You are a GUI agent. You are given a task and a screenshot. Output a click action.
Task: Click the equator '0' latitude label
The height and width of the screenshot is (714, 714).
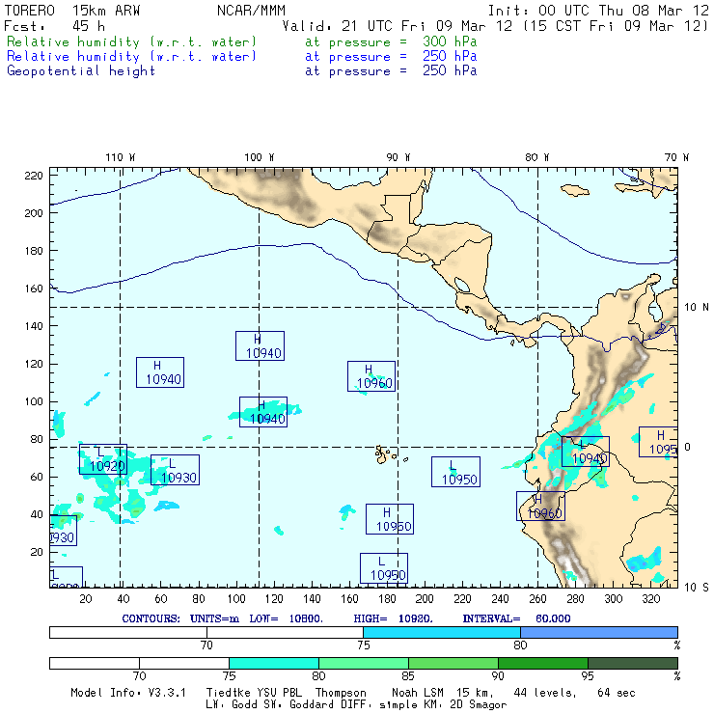click(688, 447)
